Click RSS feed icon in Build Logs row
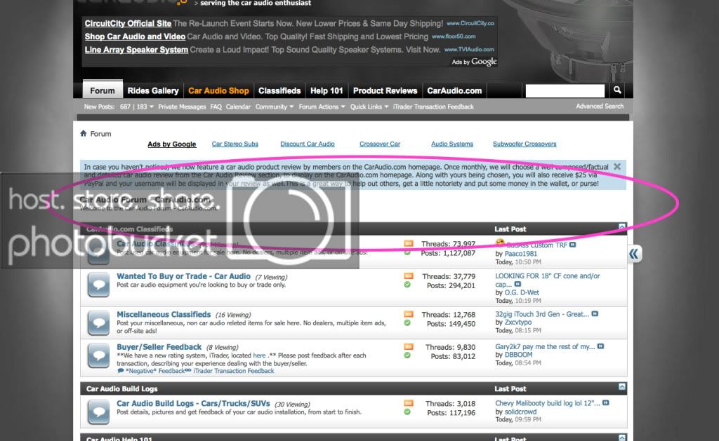 (408, 403)
